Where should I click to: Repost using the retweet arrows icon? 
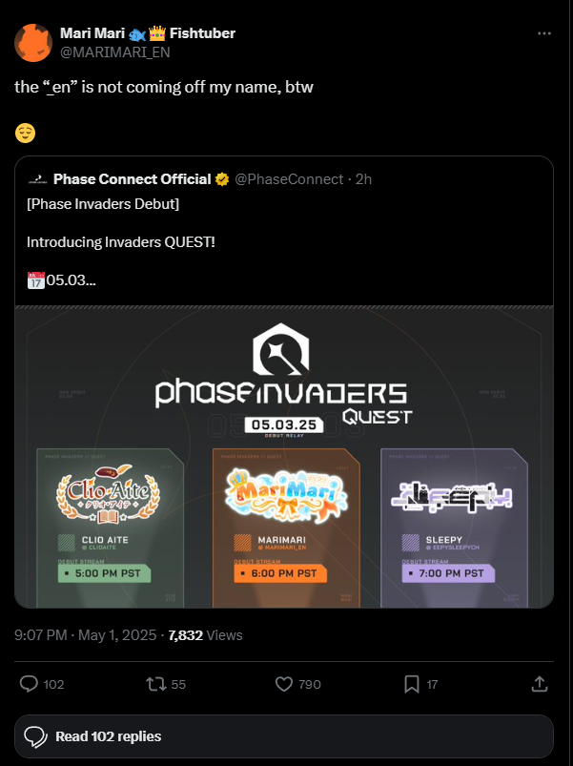[x=156, y=684]
